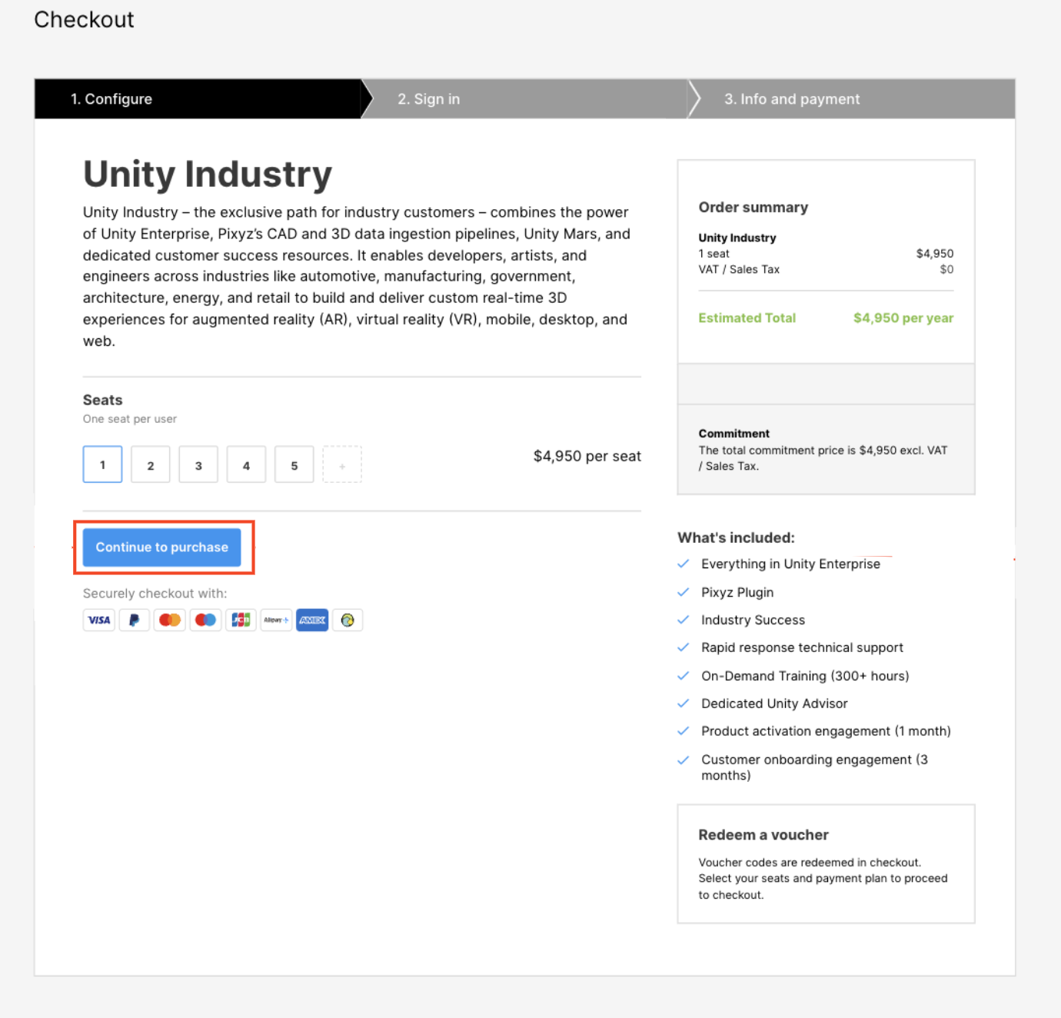Image resolution: width=1061 pixels, height=1018 pixels.
Task: Click the Estimated Total label
Action: click(747, 318)
